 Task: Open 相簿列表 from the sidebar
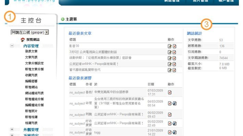(x=31, y=123)
